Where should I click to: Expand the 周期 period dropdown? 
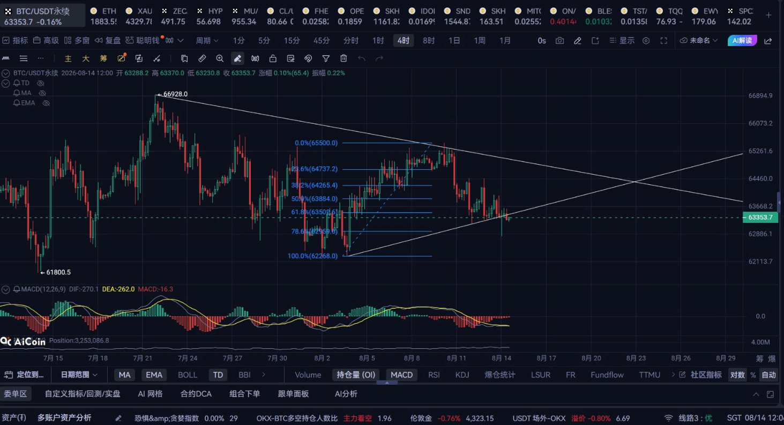coord(207,41)
